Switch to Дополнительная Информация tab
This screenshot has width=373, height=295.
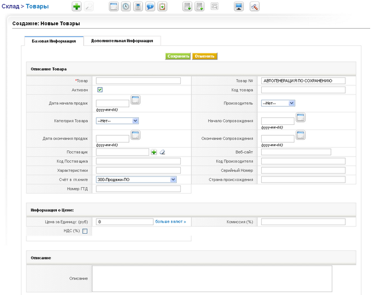122,41
